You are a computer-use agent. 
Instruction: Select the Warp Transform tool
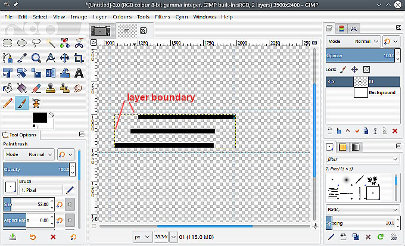pyautogui.click(x=64, y=73)
